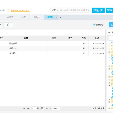Click the 方向 column header
This screenshot has width=113, height=113.
click(83, 38)
